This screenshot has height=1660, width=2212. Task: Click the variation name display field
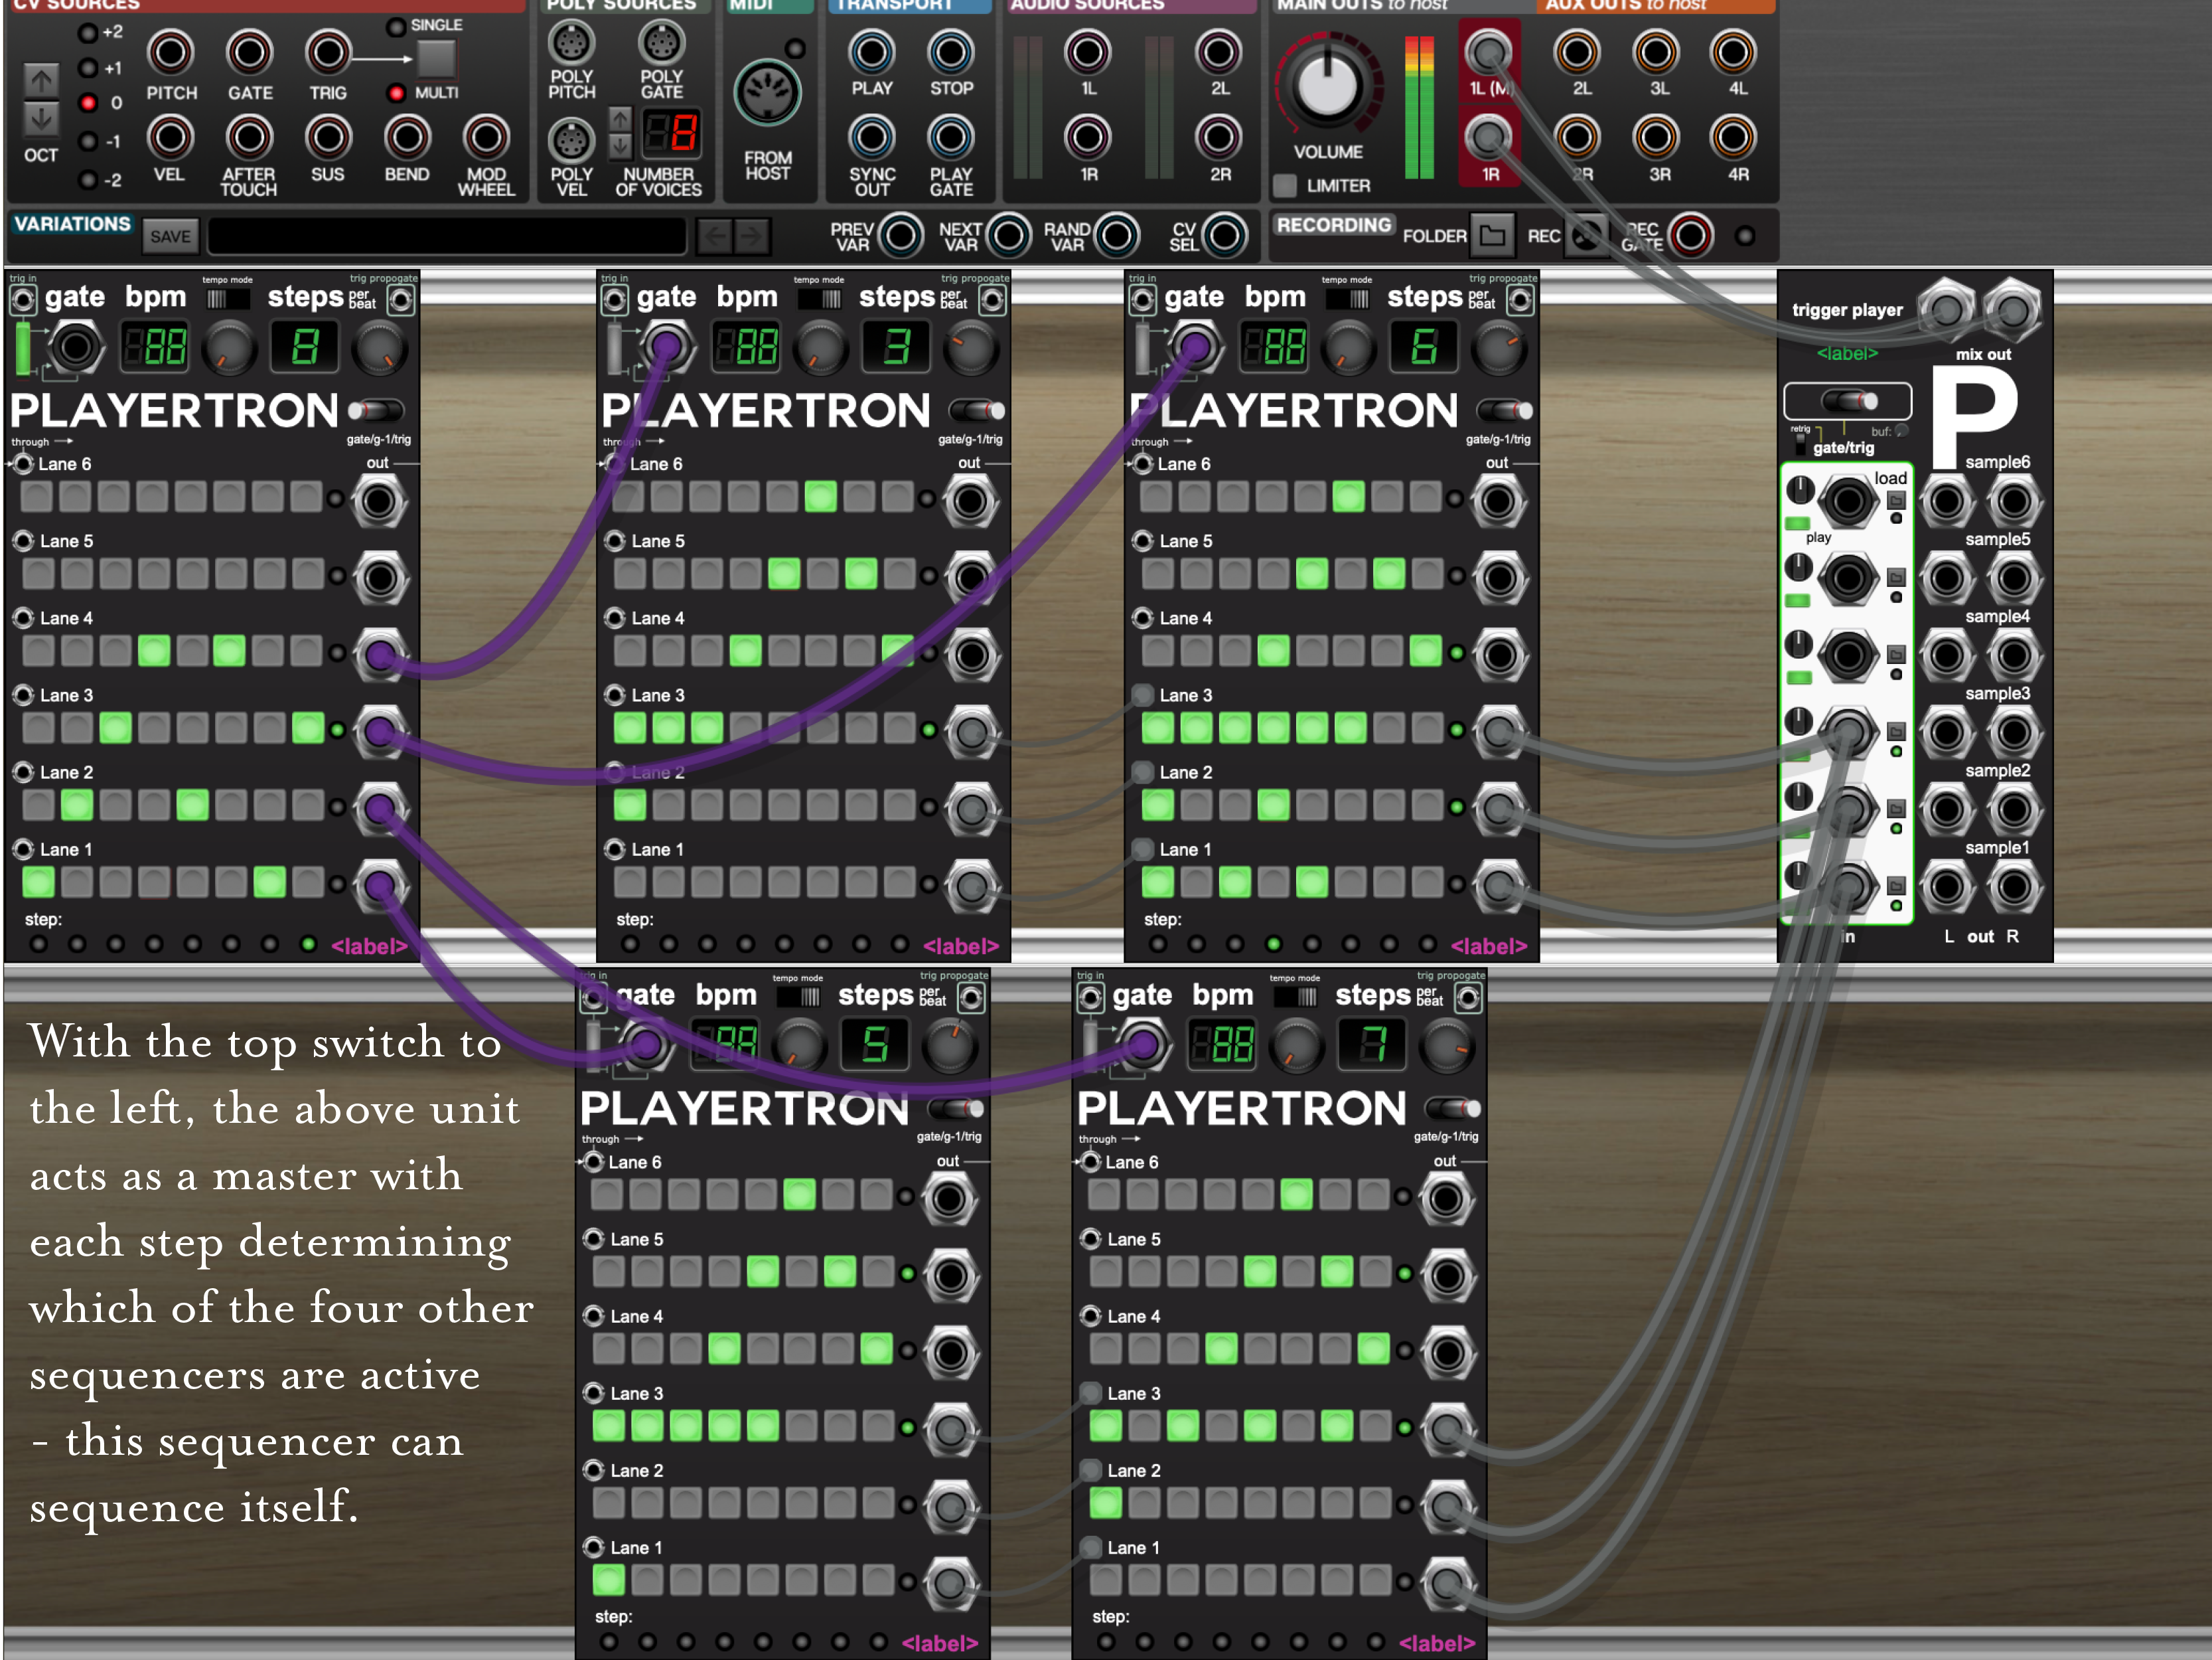point(447,236)
